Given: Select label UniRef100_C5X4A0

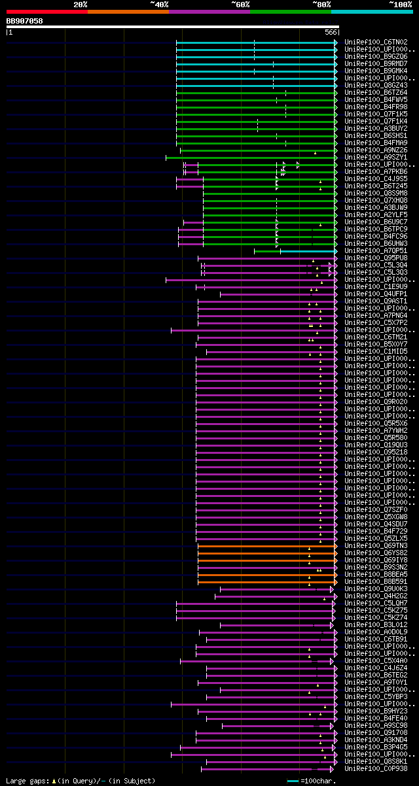Looking at the screenshot, I should tap(377, 661).
